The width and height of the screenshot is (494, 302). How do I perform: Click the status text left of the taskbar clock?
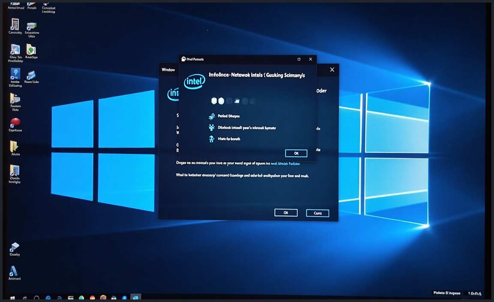(x=447, y=293)
